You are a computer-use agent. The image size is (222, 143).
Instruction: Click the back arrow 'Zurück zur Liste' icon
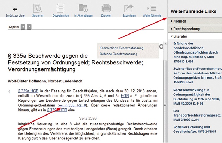pos(15,9)
